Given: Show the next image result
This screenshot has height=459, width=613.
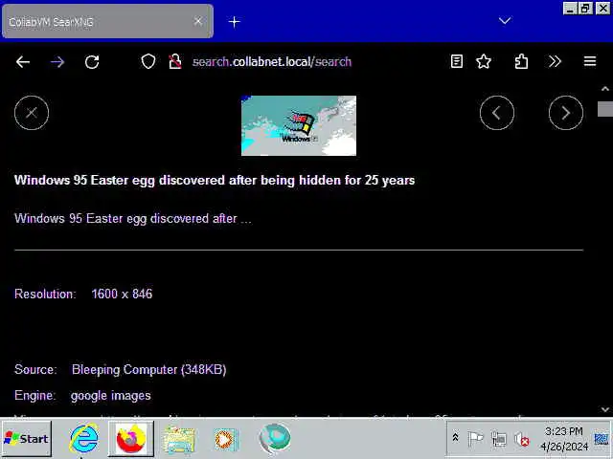Looking at the screenshot, I should click(566, 113).
